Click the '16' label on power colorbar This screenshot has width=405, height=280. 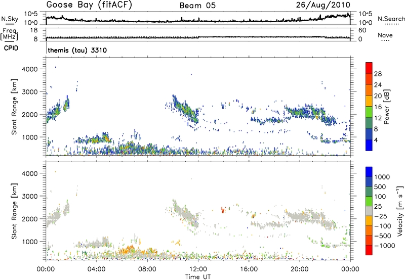378,107
